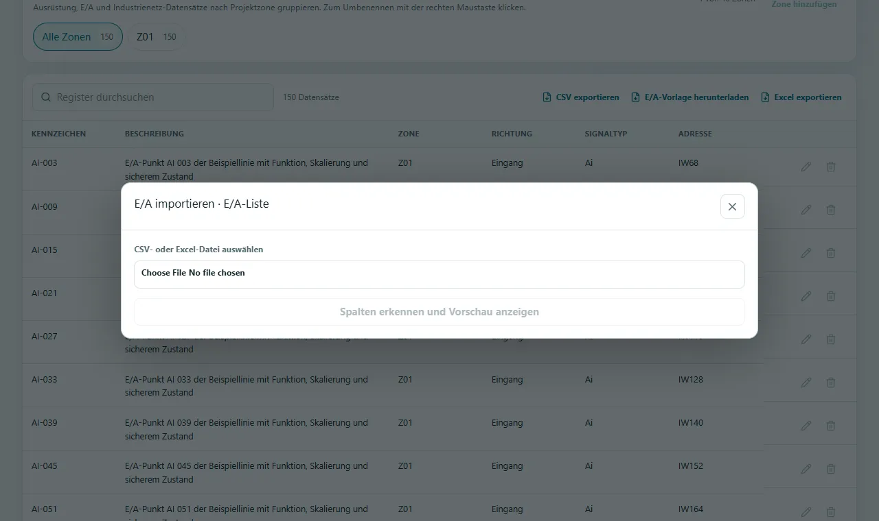Select the address cell IW68
The width and height of the screenshot is (879, 521).
(x=688, y=163)
